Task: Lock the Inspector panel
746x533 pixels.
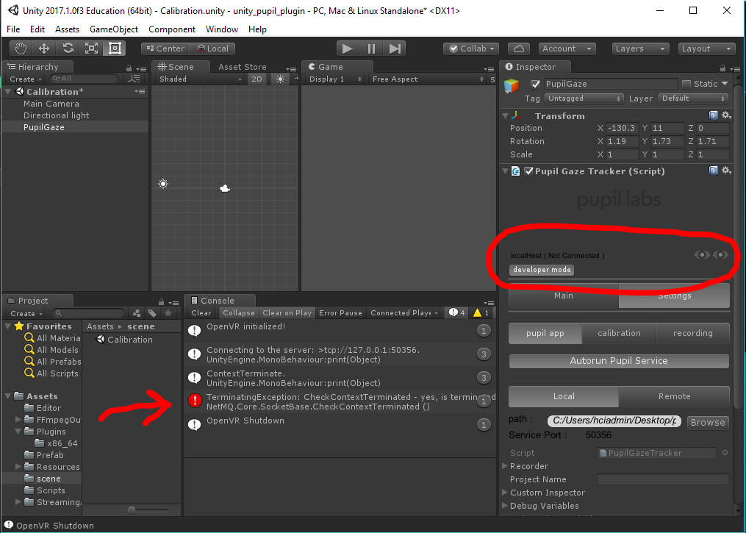Action: pyautogui.click(x=722, y=68)
